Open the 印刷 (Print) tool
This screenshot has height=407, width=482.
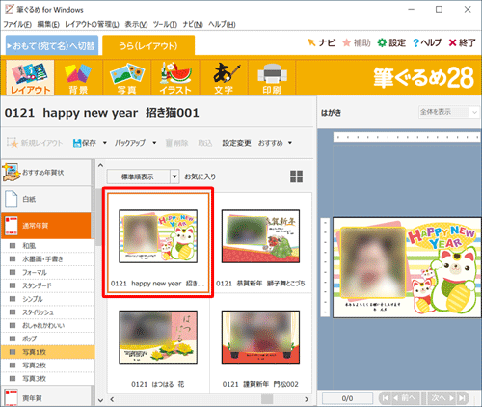(272, 78)
